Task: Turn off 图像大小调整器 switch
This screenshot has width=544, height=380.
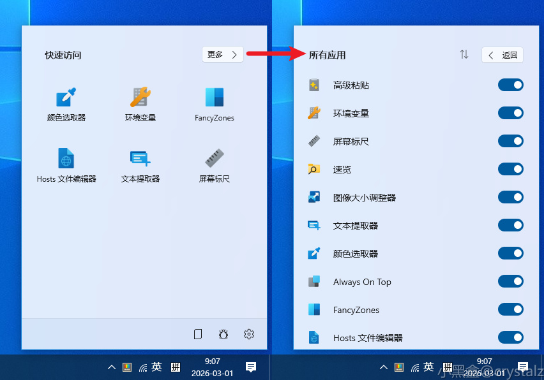Action: (x=510, y=197)
